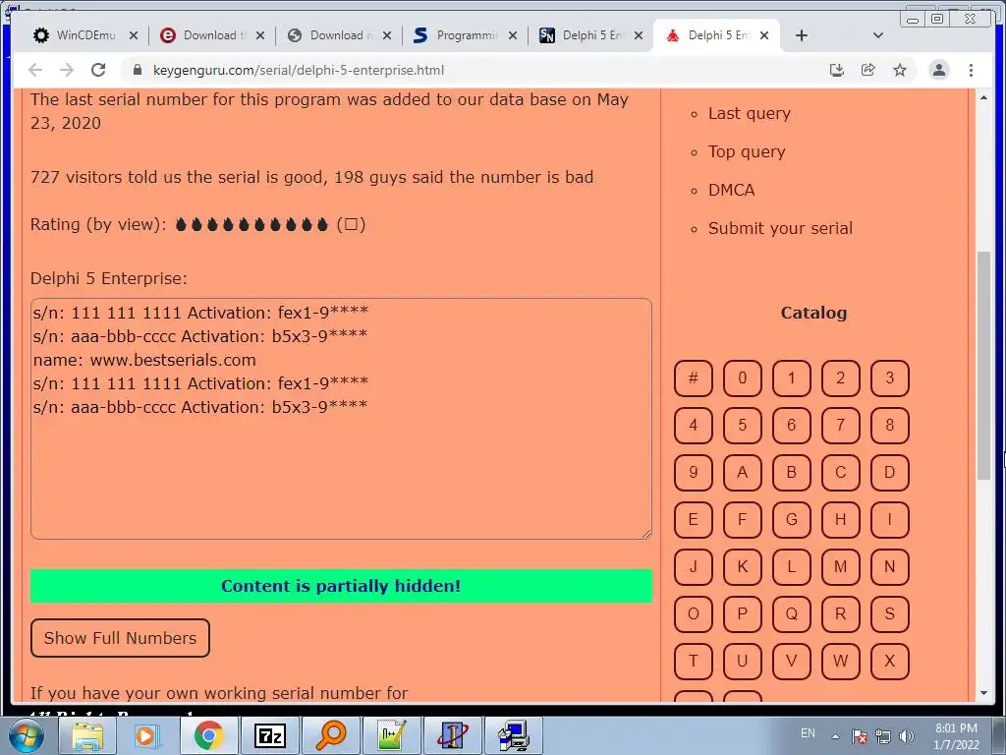Viewport: 1006px width, 755px height.
Task: Open Chrome from taskbar
Action: pyautogui.click(x=208, y=735)
